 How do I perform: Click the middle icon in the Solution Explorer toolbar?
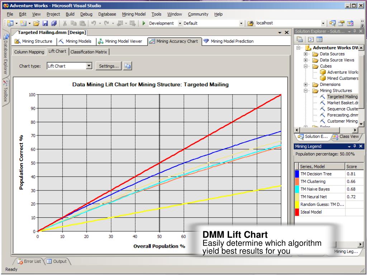(311, 39)
